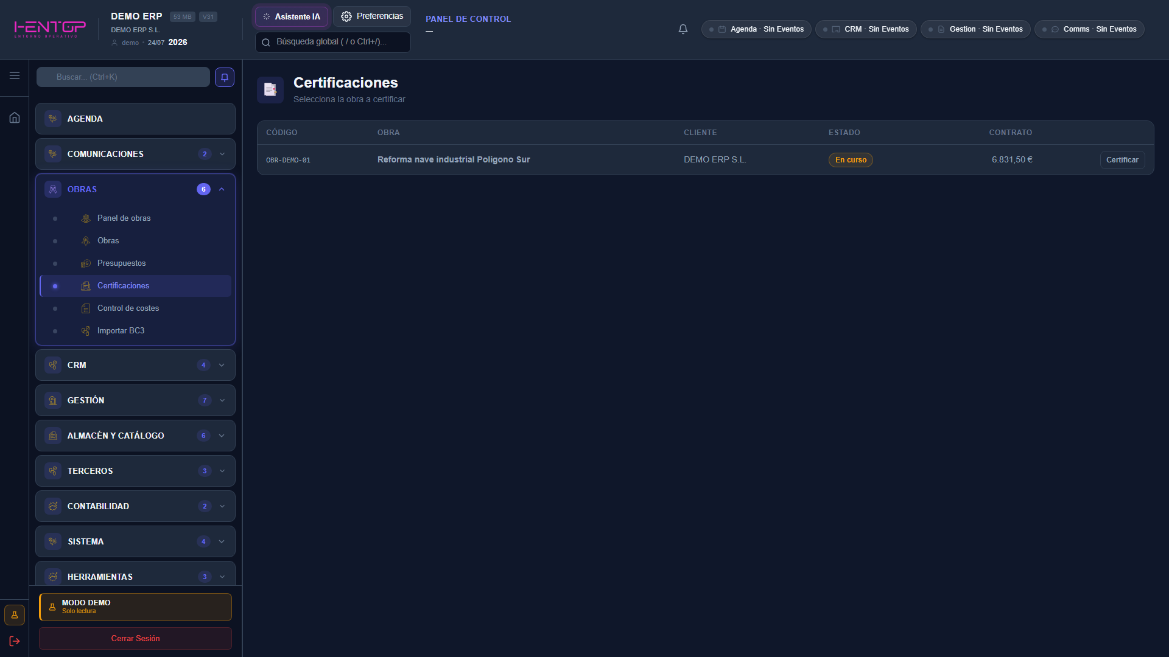
Task: Expand the CRM section chevron
Action: pos(222,365)
